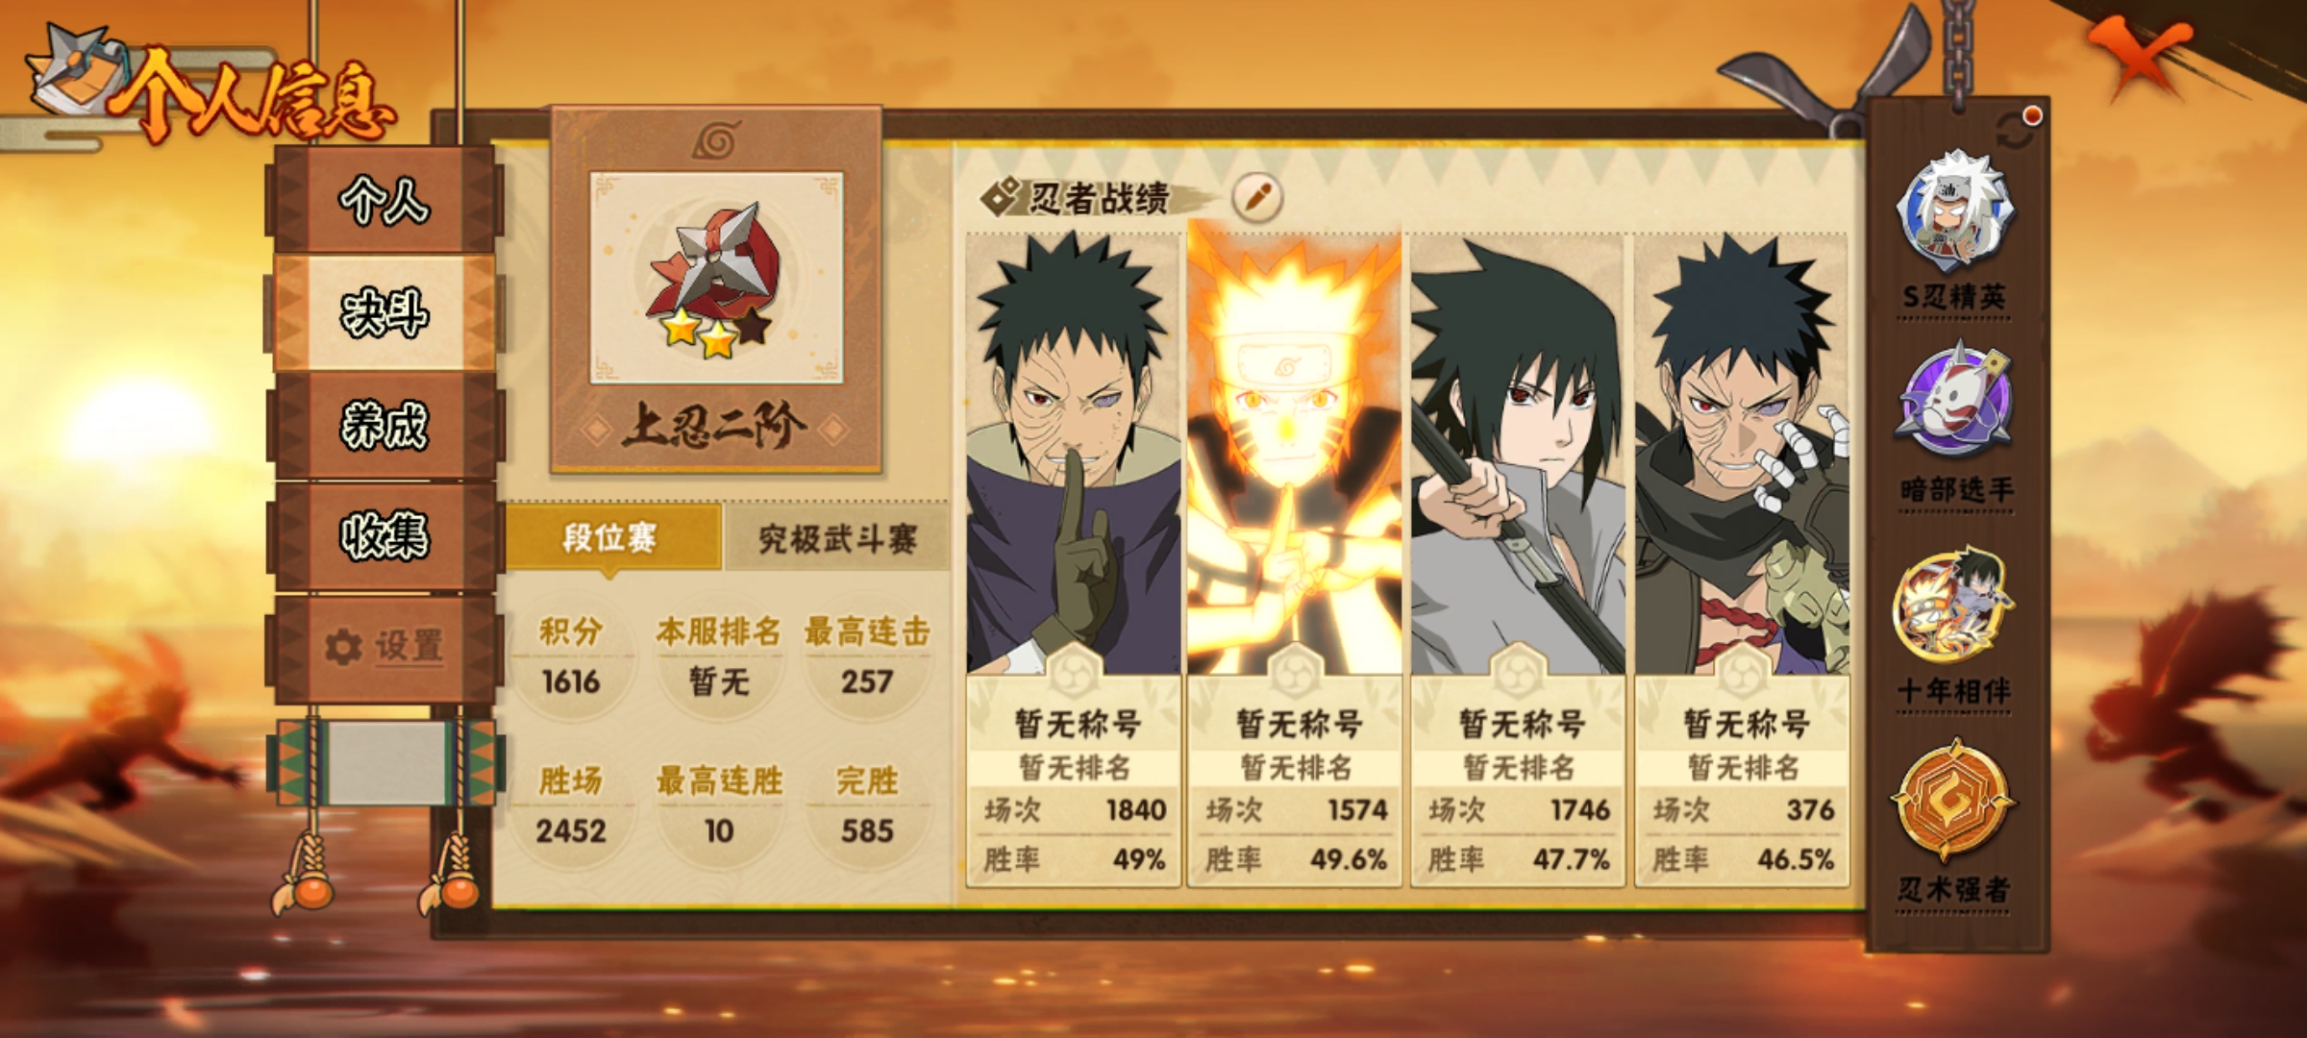Switch to the 个人 tab
Viewport: 2307px width, 1038px height.
[x=384, y=201]
